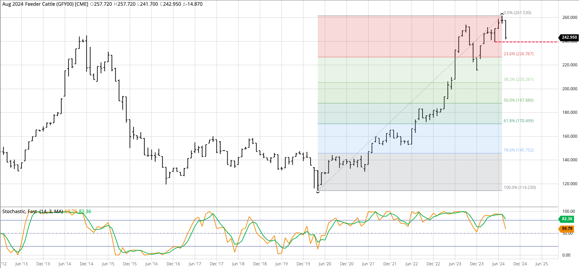Click the black 242.950 current price tag

click(x=569, y=37)
